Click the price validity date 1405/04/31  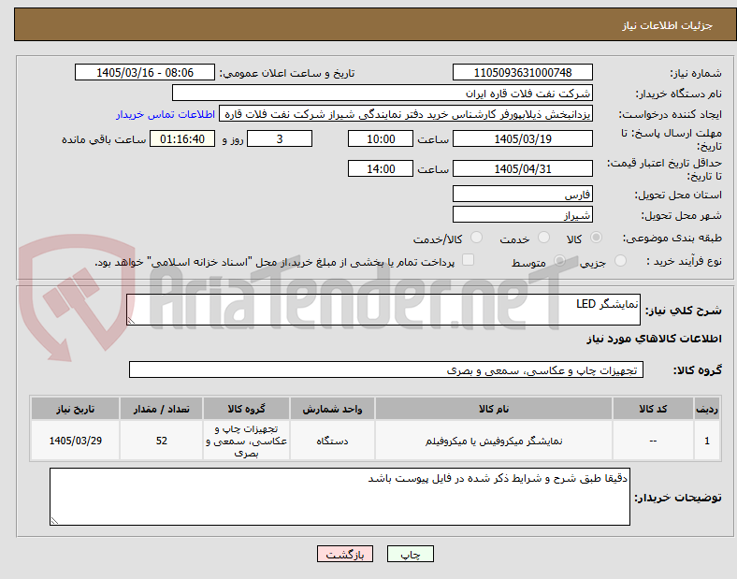pos(523,168)
